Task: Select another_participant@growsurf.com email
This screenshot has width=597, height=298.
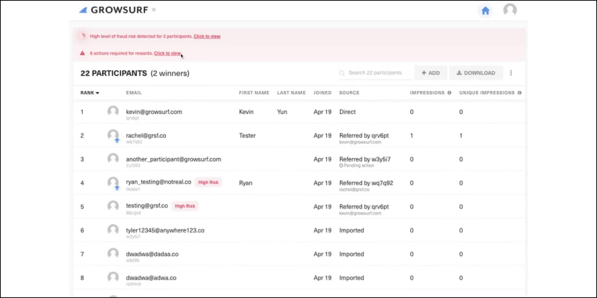Action: tap(173, 159)
